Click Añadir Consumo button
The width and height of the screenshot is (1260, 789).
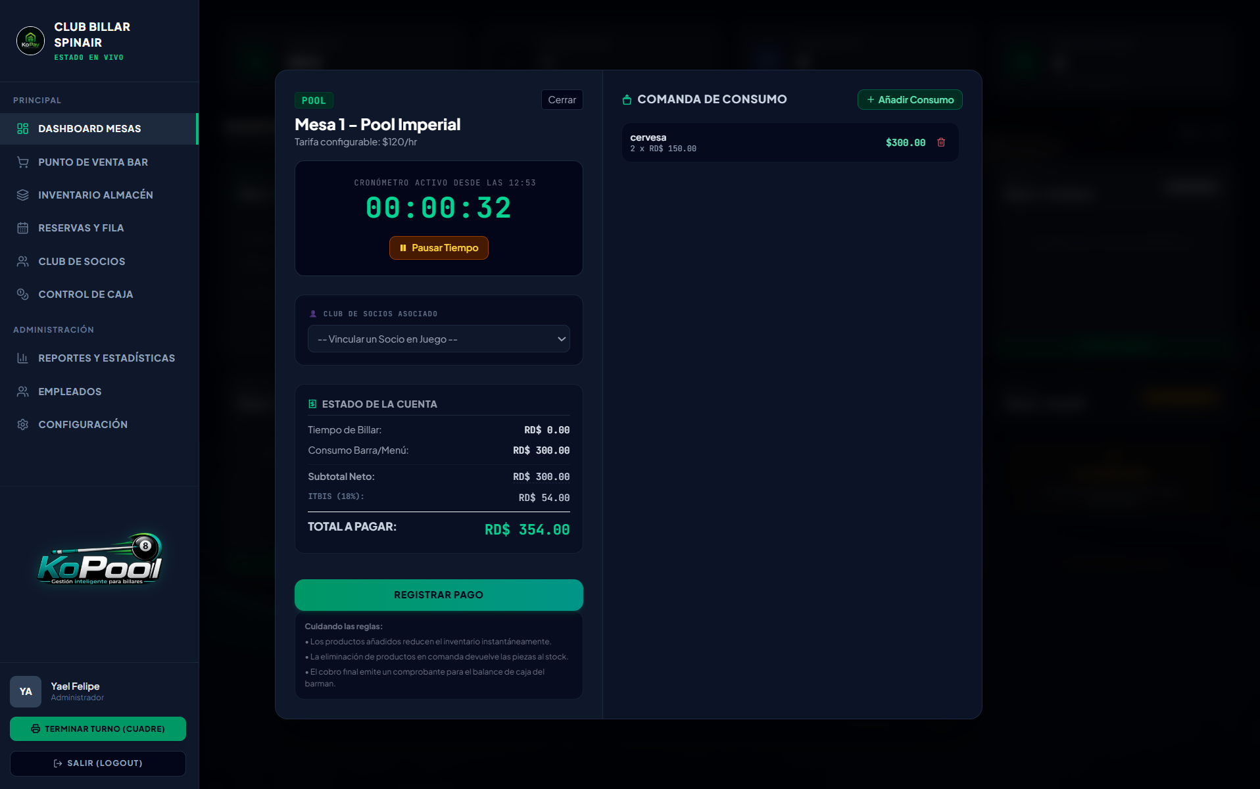click(x=909, y=100)
